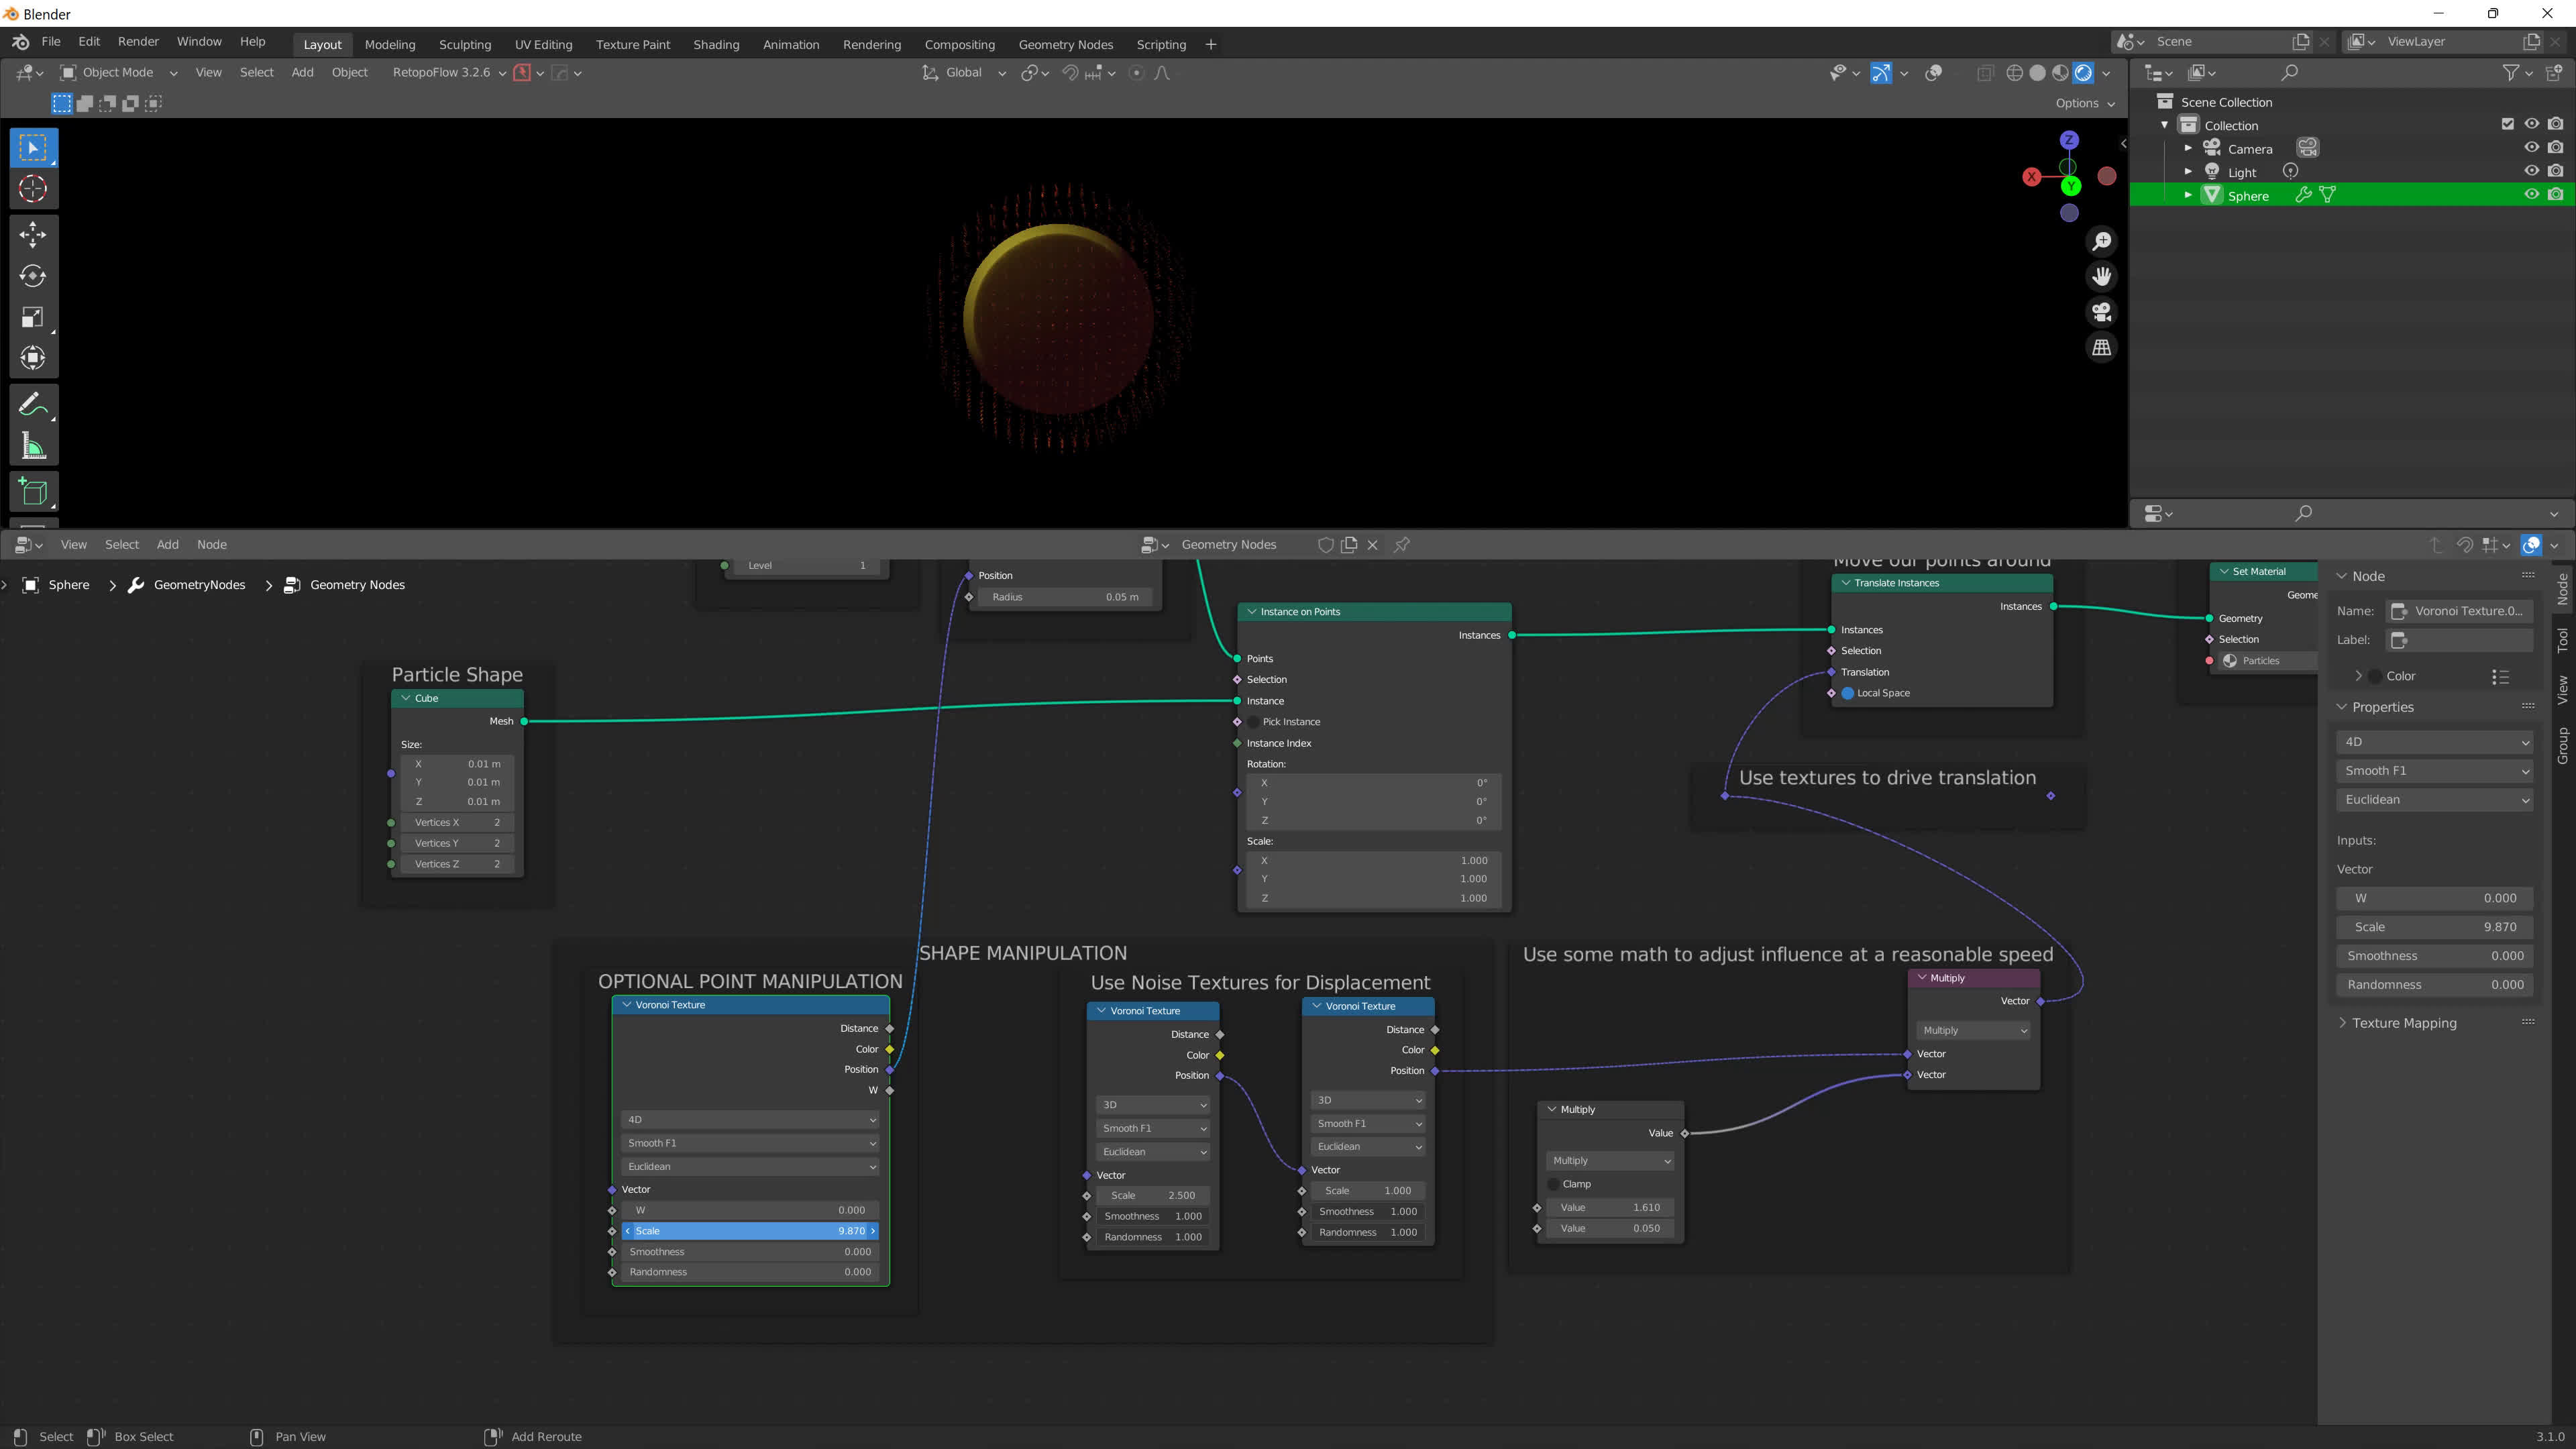Hide the Sphere object with its eye toggle
Viewport: 2576px width, 1449px height.
pos(2532,194)
